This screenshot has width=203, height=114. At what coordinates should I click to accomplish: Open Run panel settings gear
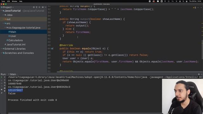pyautogui.click(x=199, y=74)
